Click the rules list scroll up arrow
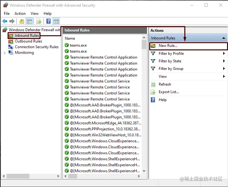The width and height of the screenshot is (228, 187). click(x=144, y=37)
